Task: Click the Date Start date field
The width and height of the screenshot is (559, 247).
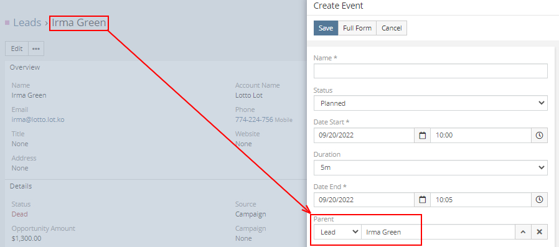Action: [x=364, y=136]
